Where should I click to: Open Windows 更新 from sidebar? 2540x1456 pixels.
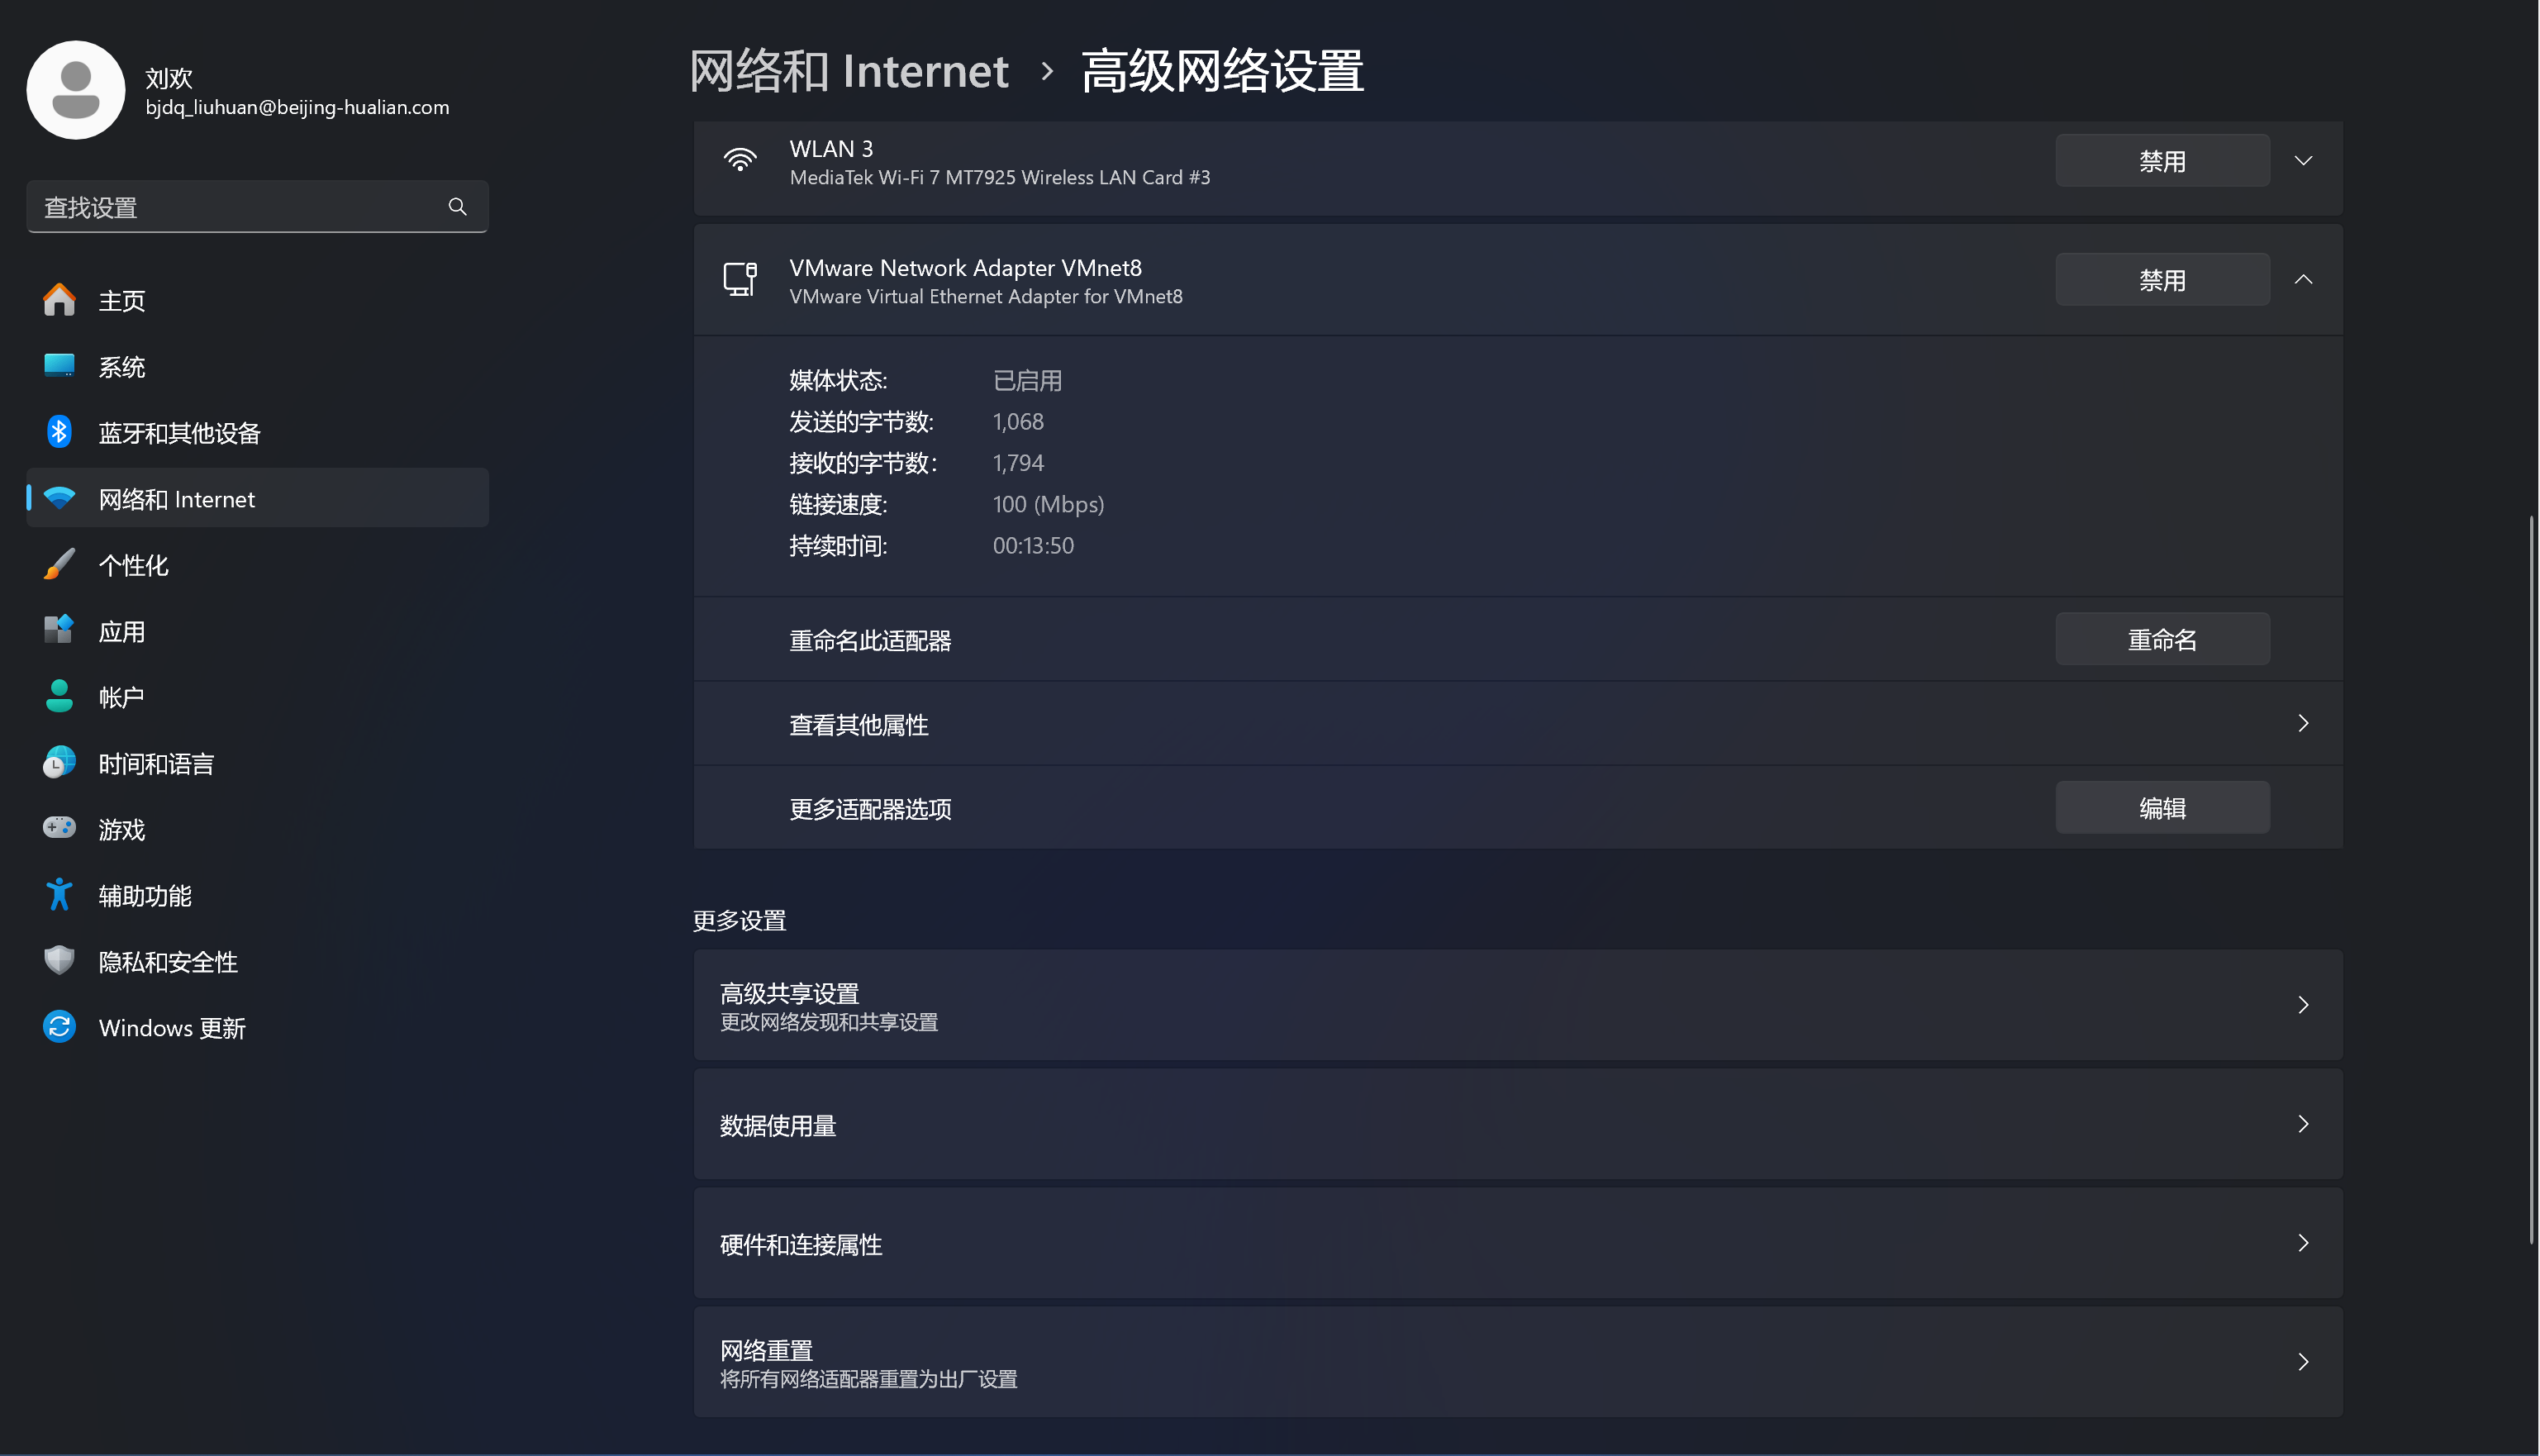(x=172, y=1027)
